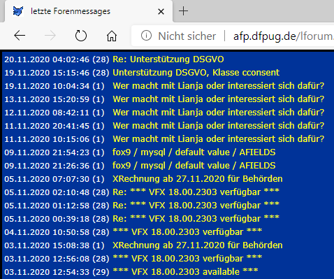This screenshot has height=279, width=334.
Task: Open Lianja post from 12.11.2020 08:42:11
Action: [219, 113]
